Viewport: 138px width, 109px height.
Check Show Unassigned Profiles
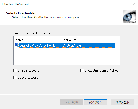point(82,70)
